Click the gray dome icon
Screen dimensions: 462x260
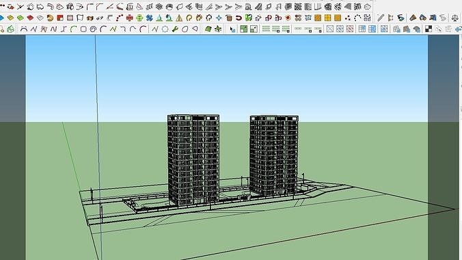(416, 29)
